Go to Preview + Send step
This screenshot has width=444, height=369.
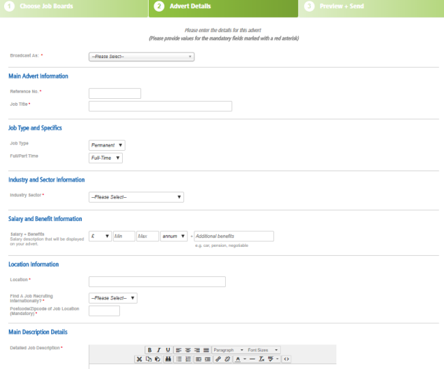[371, 8]
